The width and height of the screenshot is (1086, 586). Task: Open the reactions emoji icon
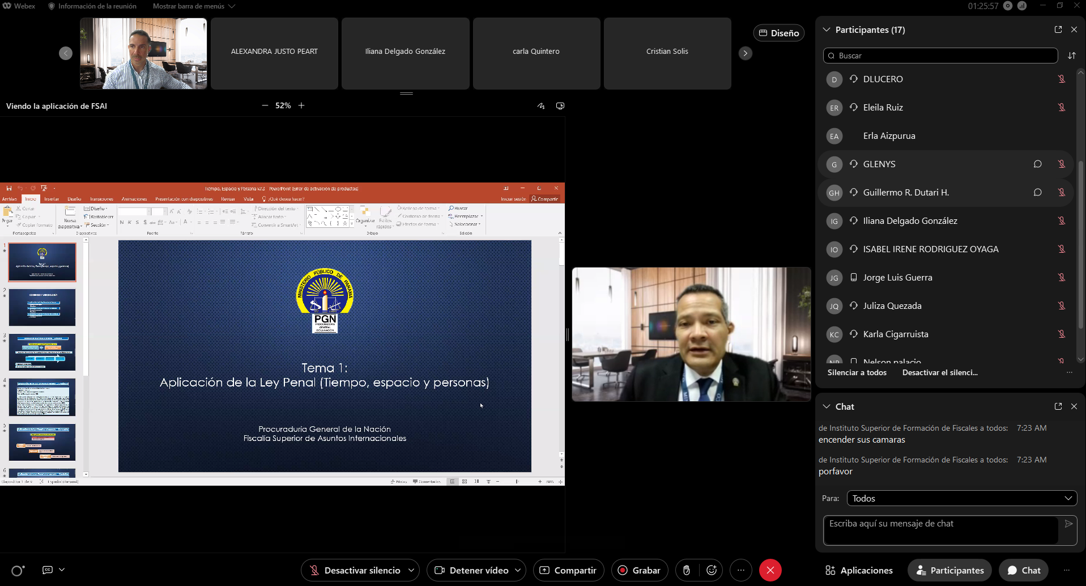click(712, 570)
